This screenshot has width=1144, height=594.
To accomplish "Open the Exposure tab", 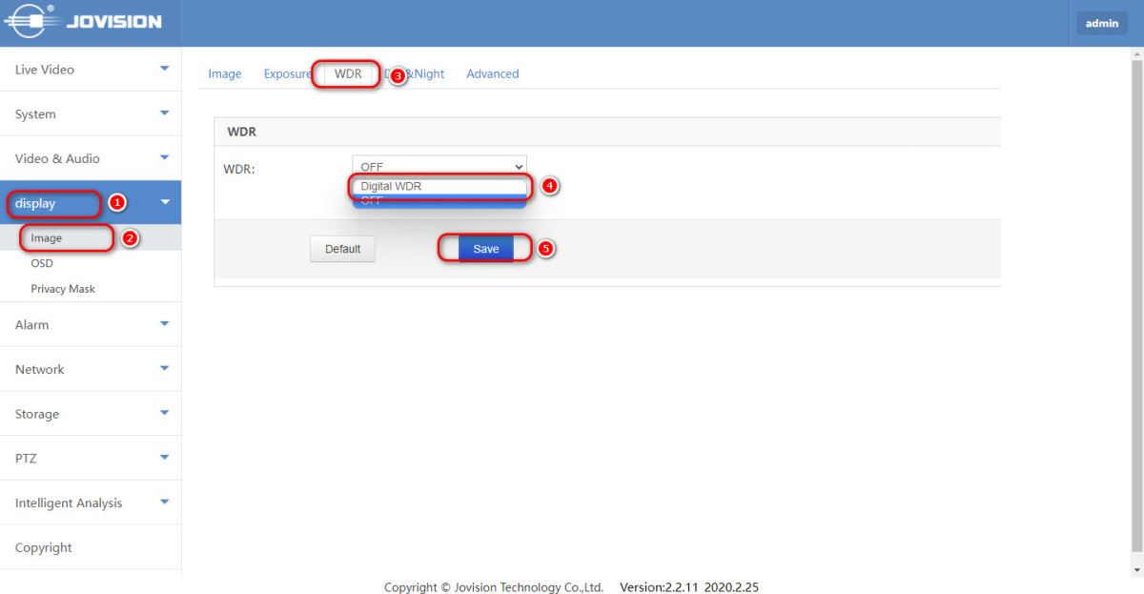I will point(287,73).
